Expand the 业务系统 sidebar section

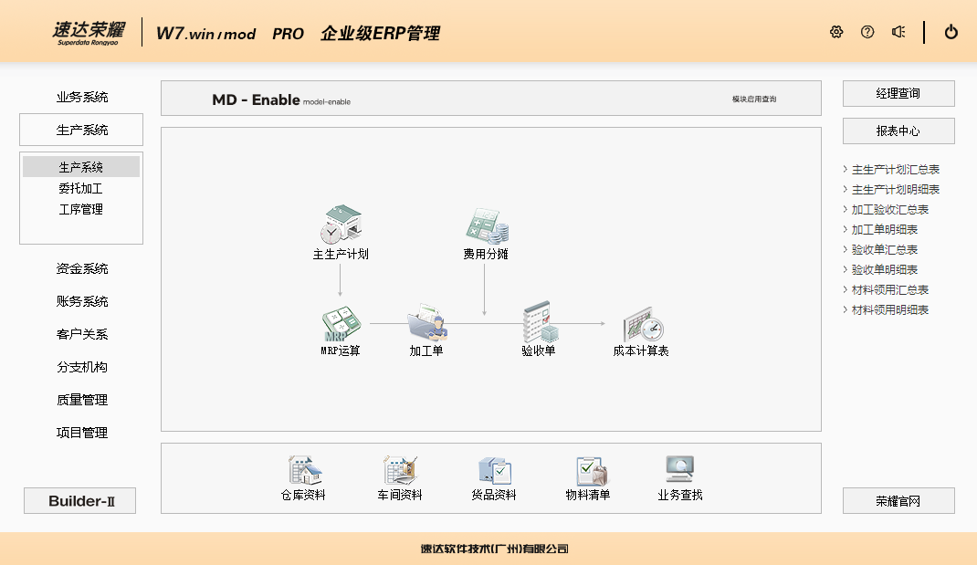[82, 97]
